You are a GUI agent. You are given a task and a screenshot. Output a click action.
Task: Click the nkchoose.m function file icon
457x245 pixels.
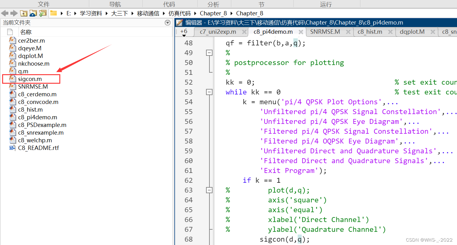coord(13,63)
